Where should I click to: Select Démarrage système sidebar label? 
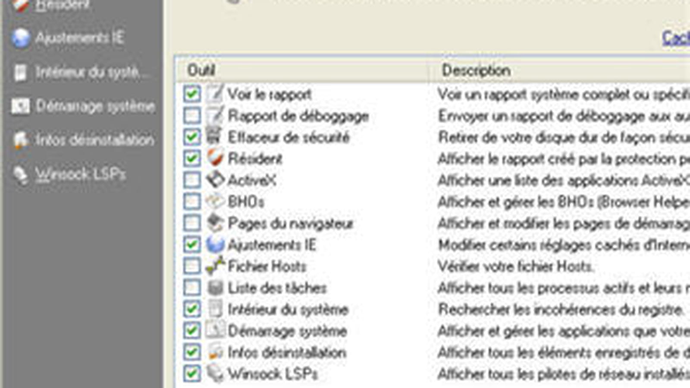[x=95, y=106]
